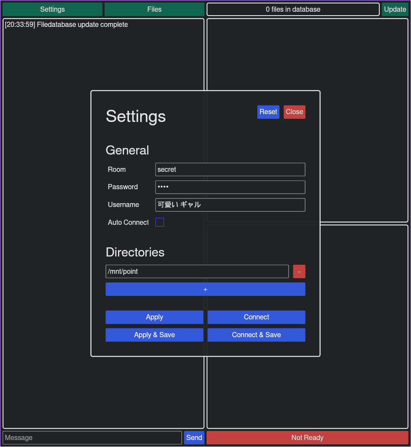The height and width of the screenshot is (447, 411).
Task: Add a new directory with plus button
Action: click(x=205, y=289)
